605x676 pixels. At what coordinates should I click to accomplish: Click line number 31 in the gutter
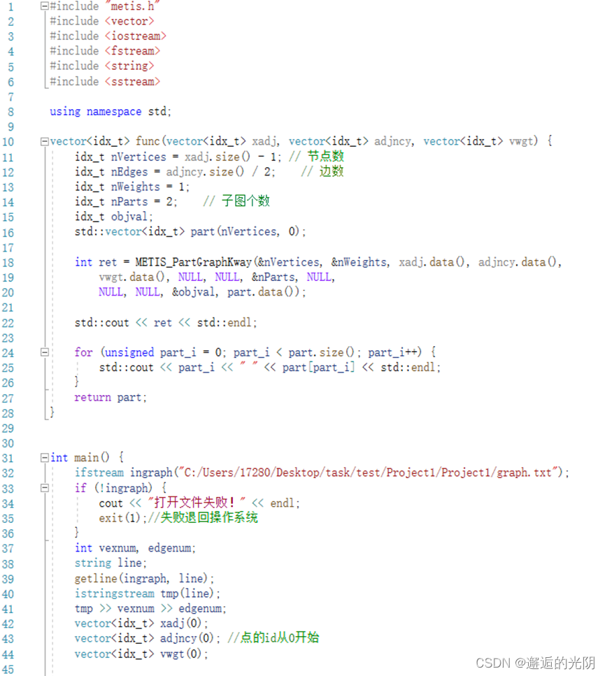coord(8,458)
